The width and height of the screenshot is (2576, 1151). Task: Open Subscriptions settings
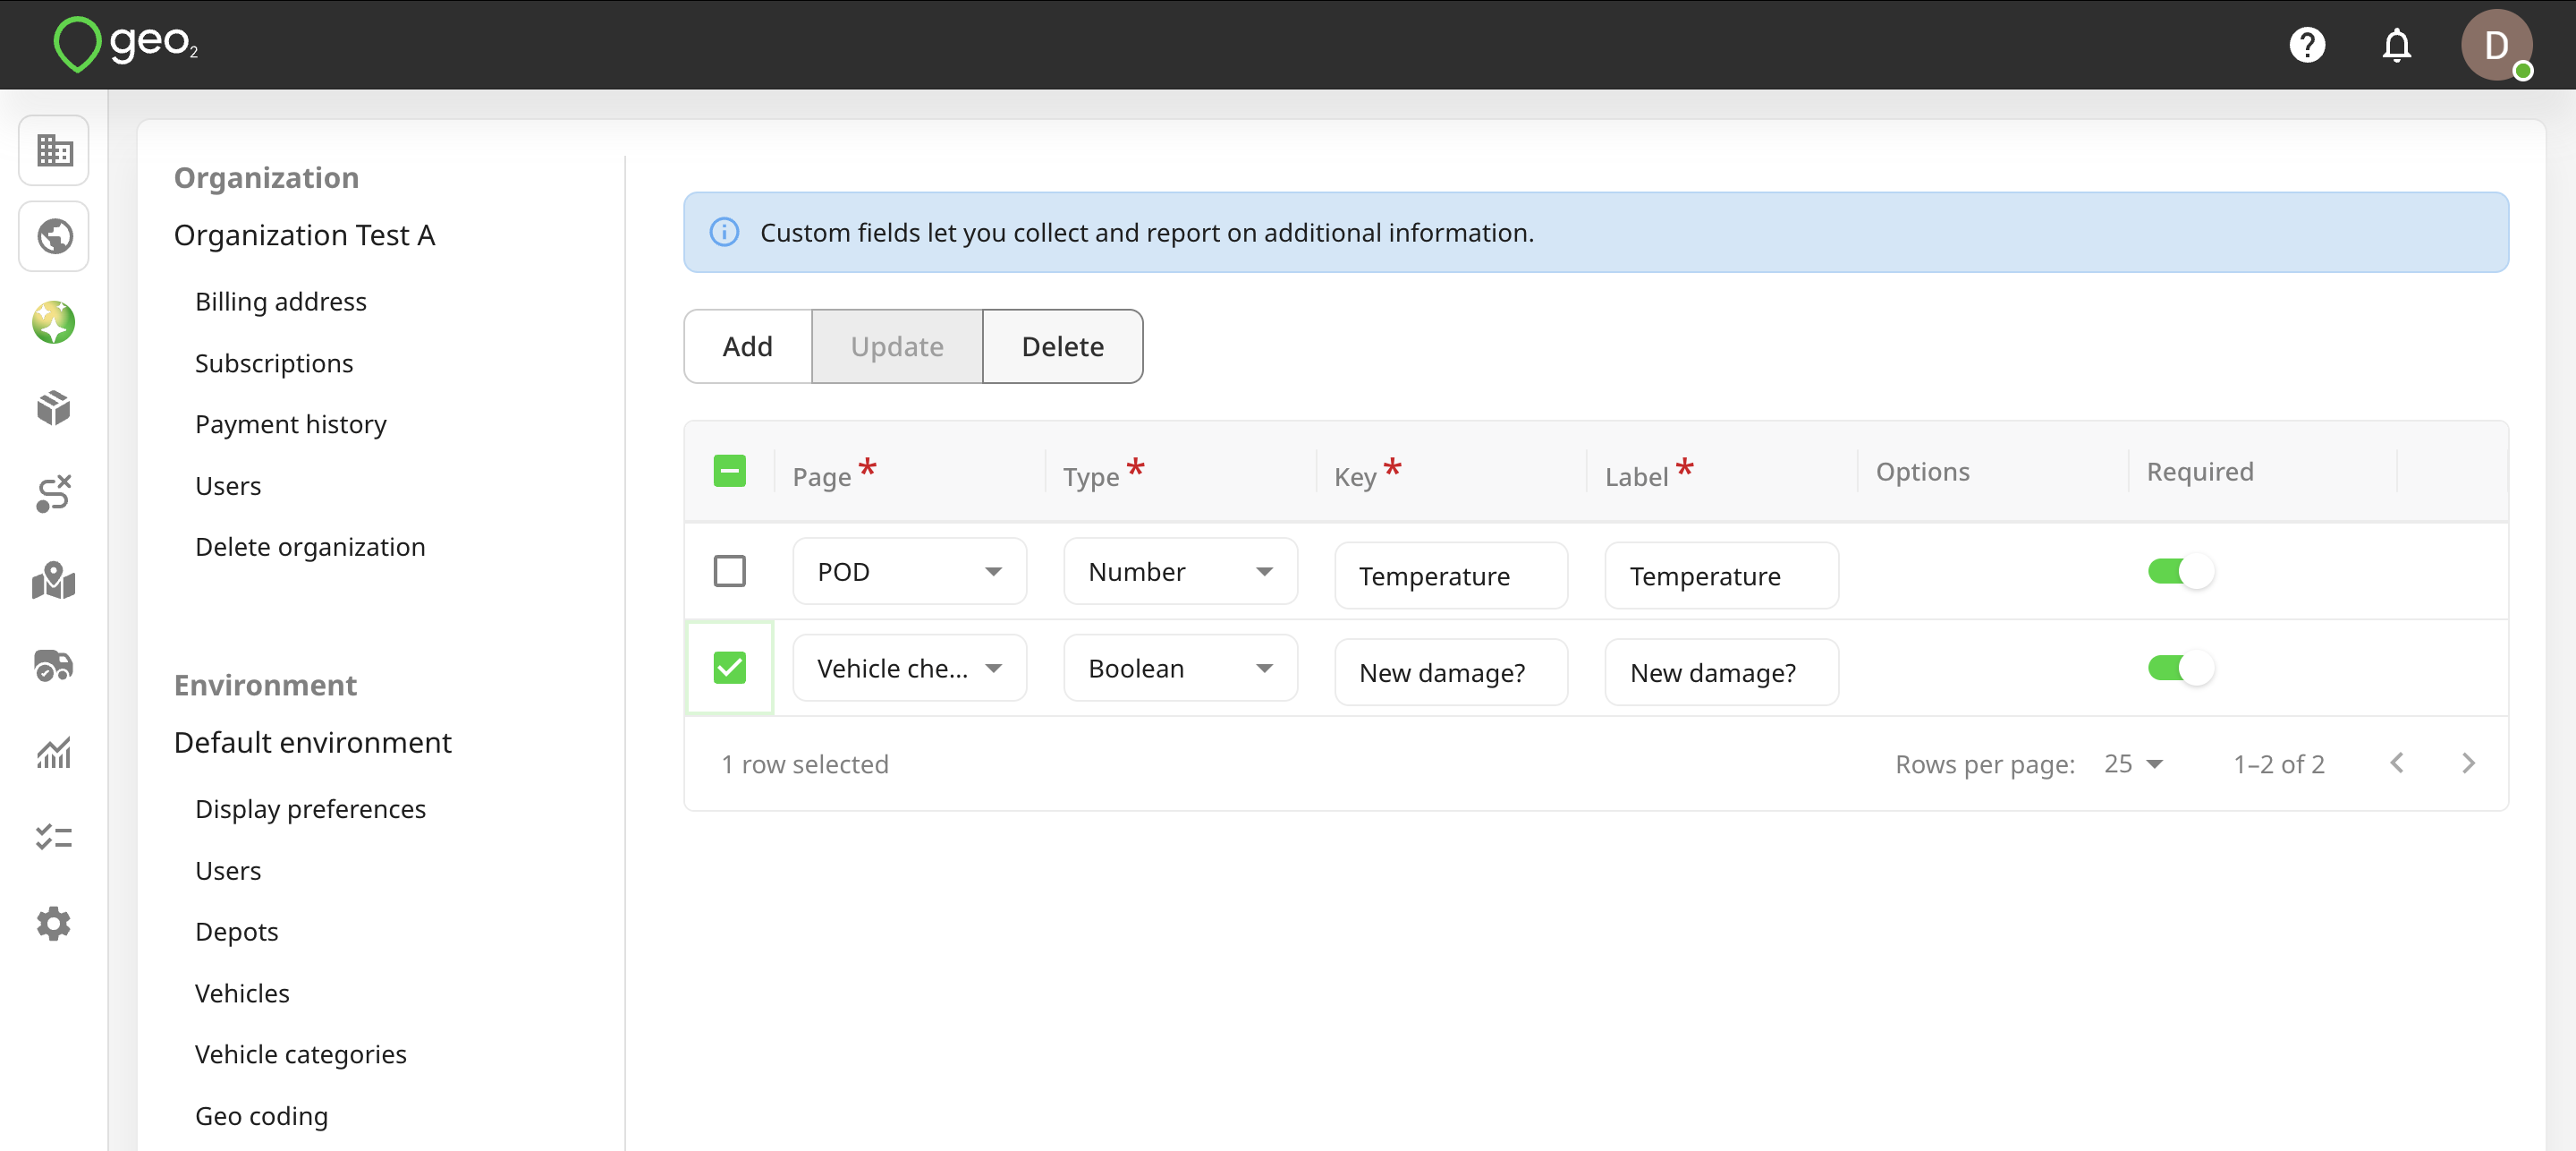pos(274,363)
